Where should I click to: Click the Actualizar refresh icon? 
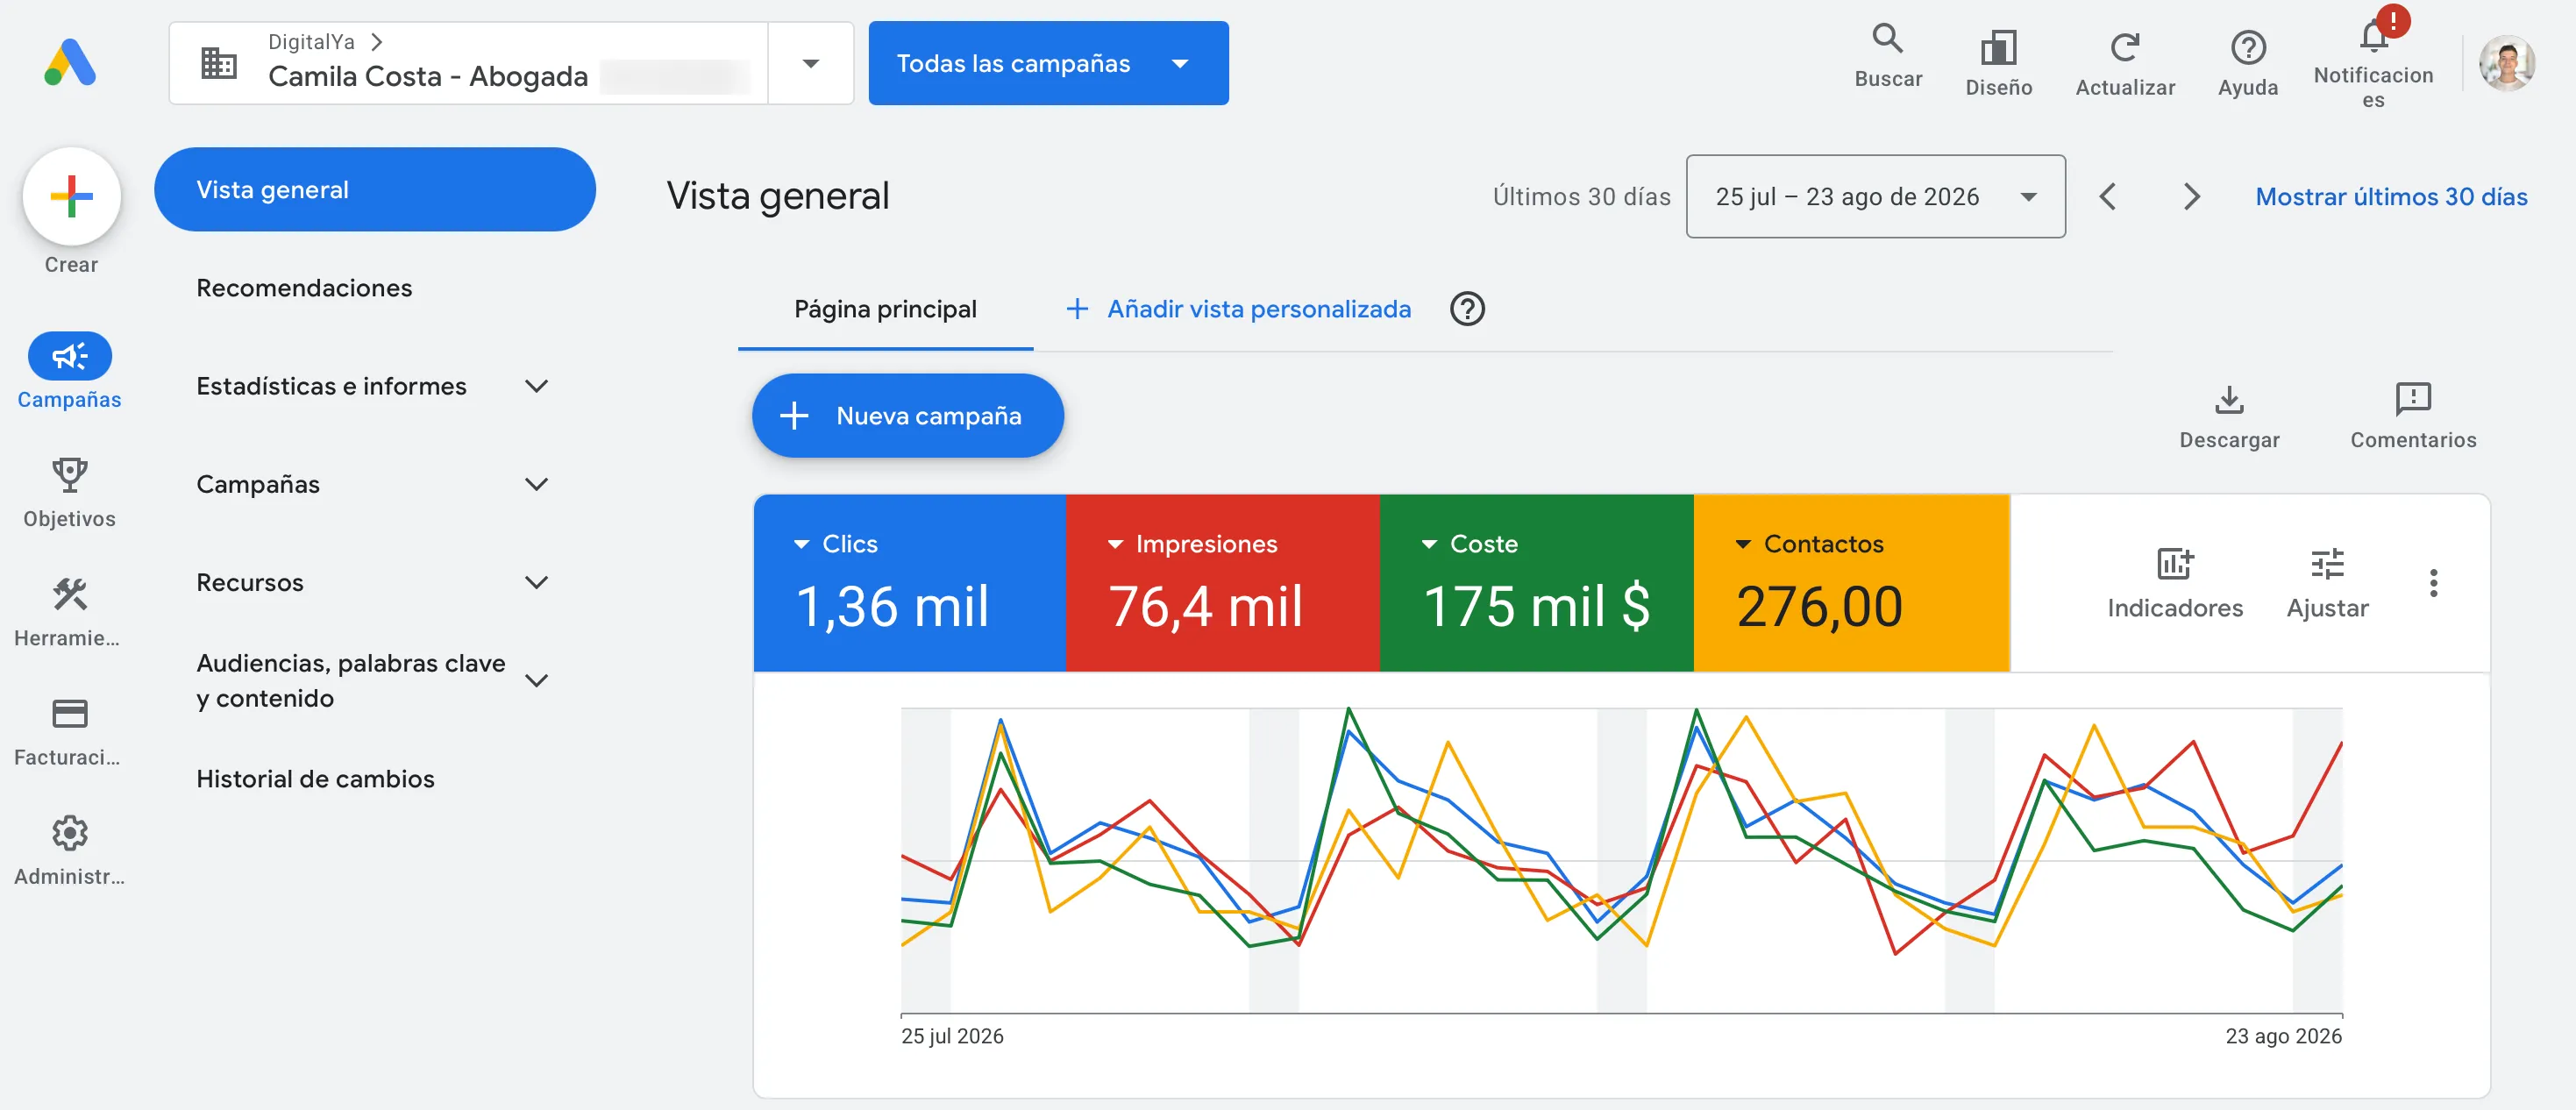(x=2125, y=47)
